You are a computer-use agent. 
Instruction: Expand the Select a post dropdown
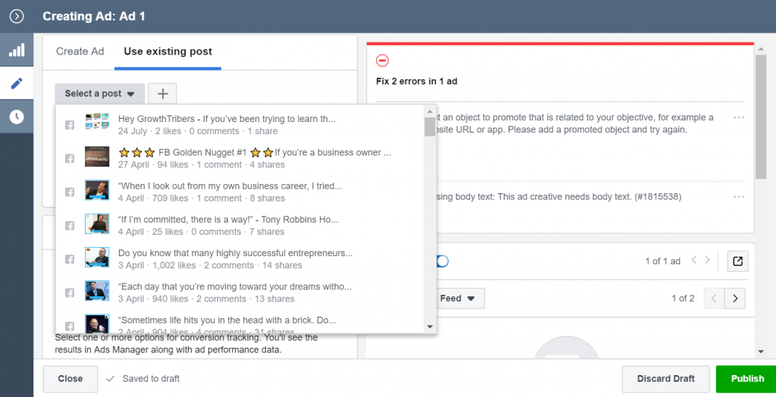coord(99,93)
